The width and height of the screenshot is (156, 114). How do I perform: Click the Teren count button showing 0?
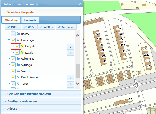click(70, 84)
